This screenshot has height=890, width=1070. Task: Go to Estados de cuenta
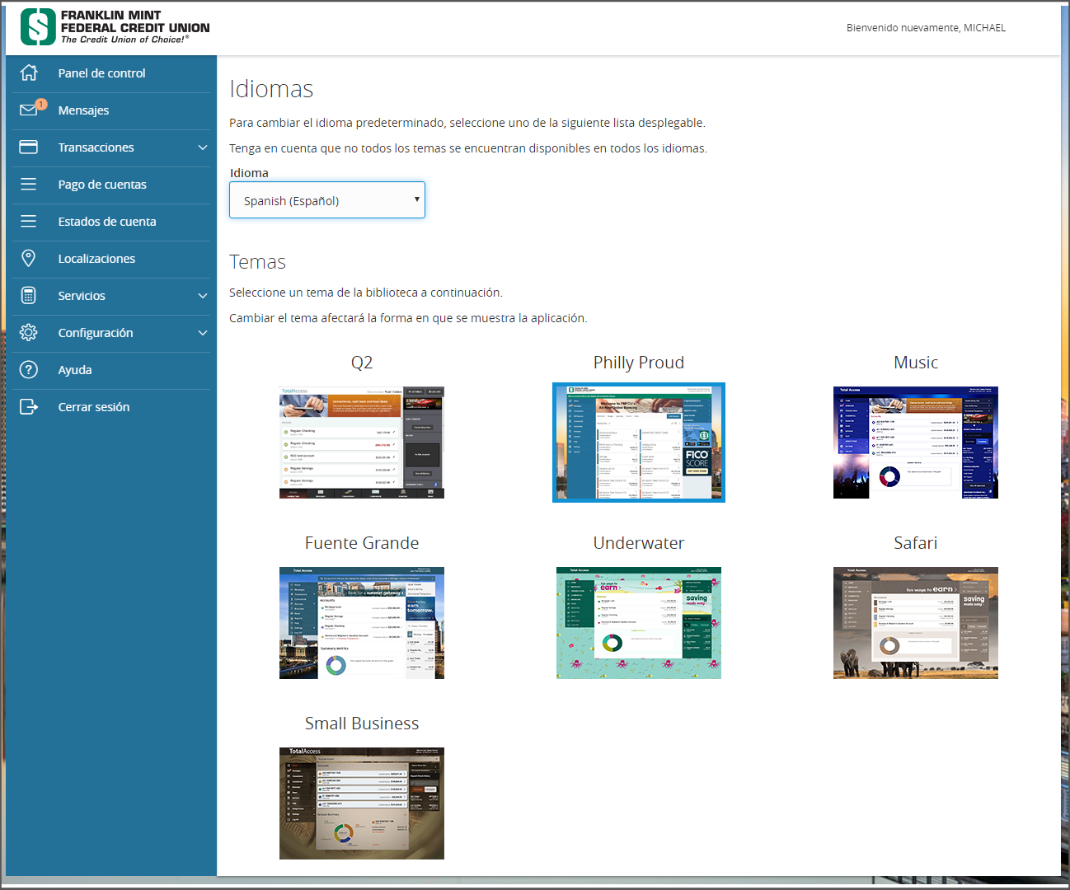tap(107, 222)
